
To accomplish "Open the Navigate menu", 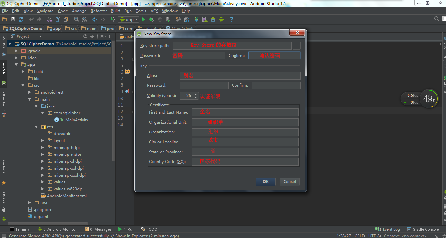I will coord(45,11).
